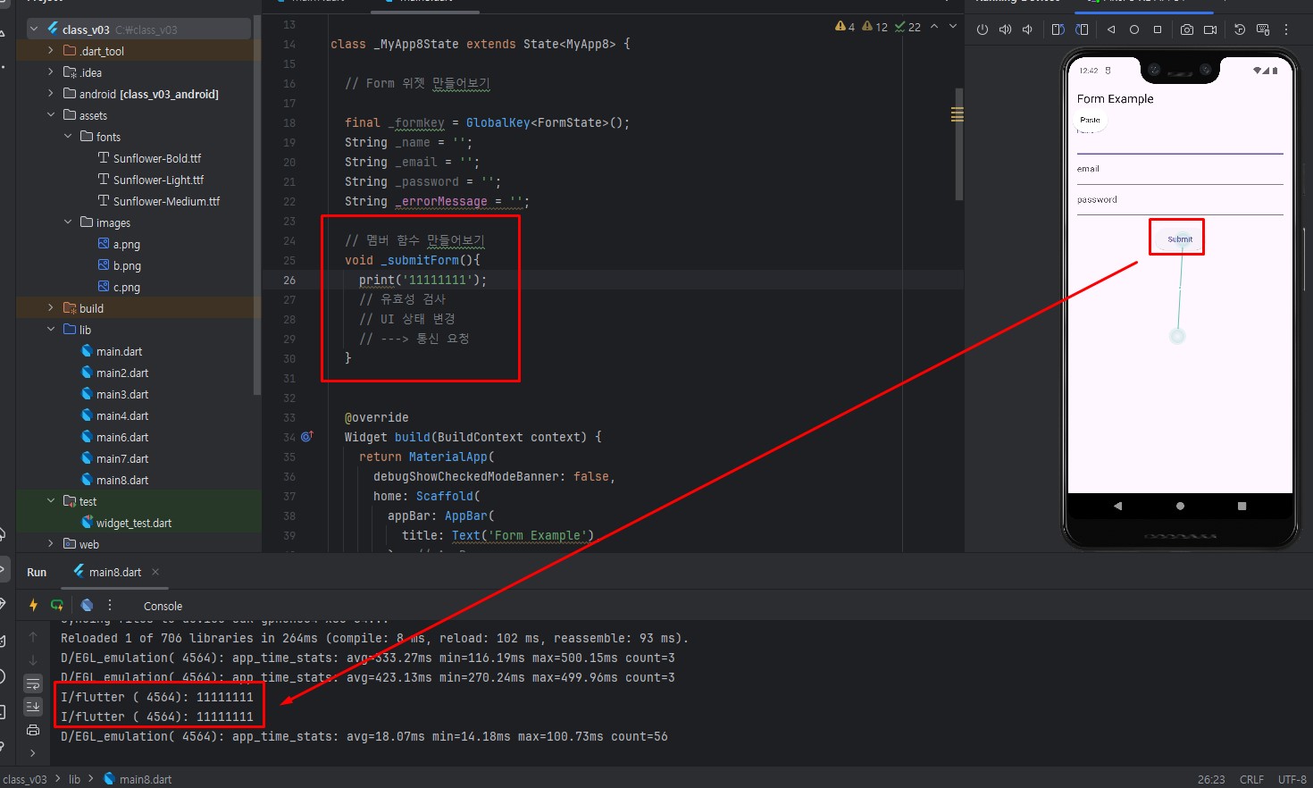The height and width of the screenshot is (788, 1313).
Task: Click console up-arrow stack trace icon
Action: pyautogui.click(x=33, y=637)
